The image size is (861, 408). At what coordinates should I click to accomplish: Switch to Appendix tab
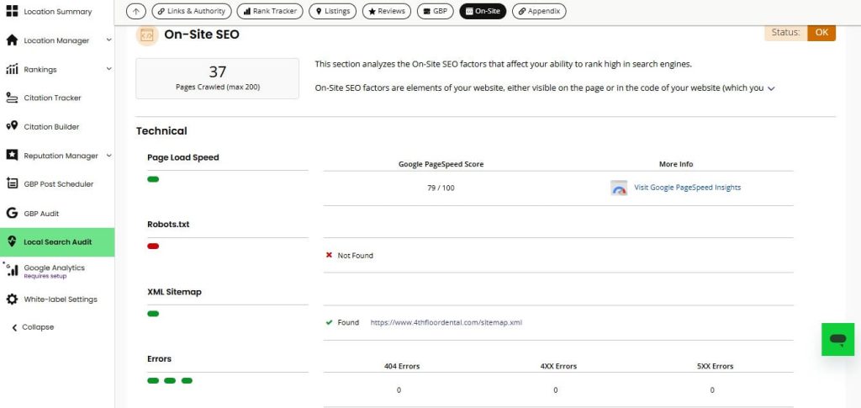(539, 11)
